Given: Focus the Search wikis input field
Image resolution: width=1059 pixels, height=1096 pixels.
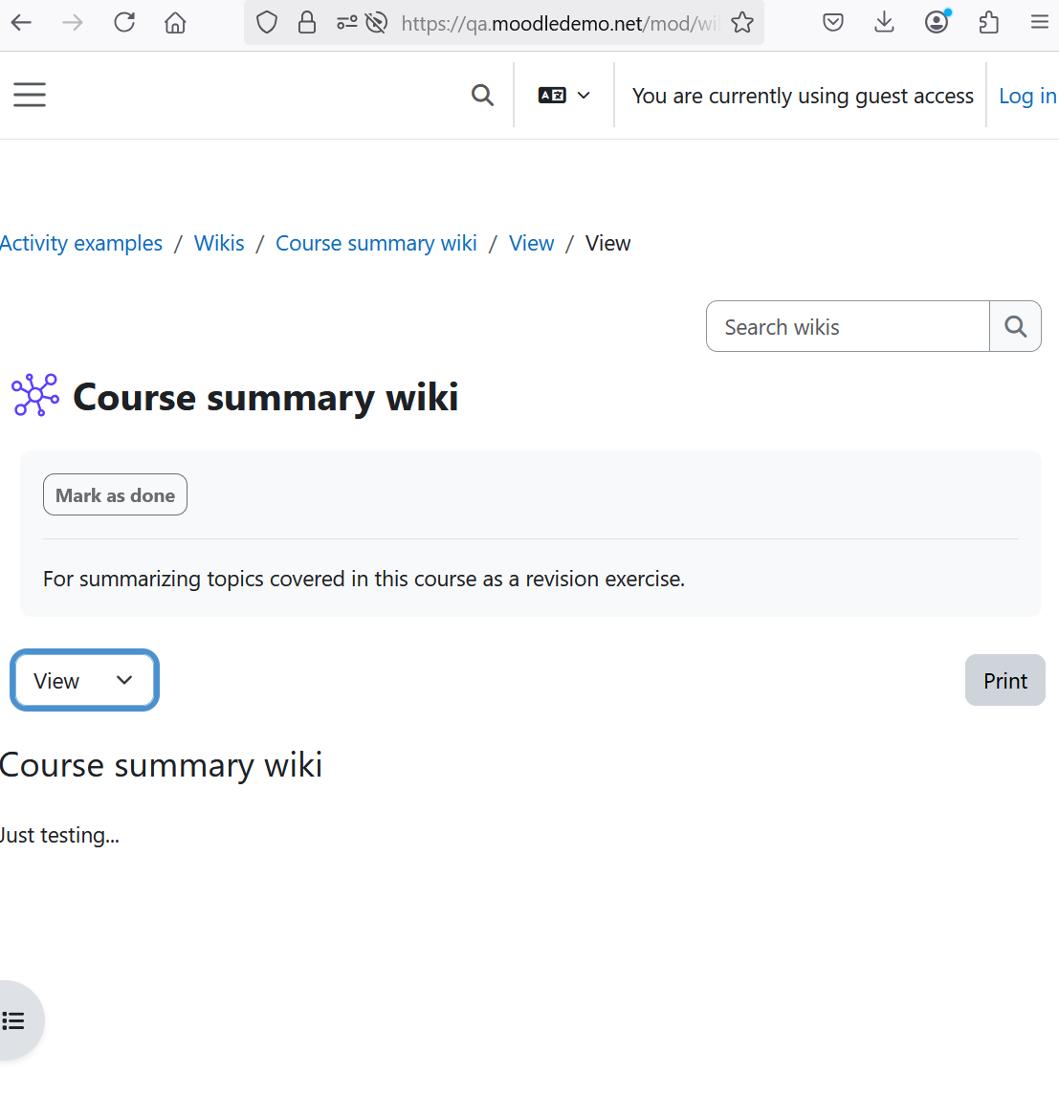Looking at the screenshot, I should (x=848, y=326).
